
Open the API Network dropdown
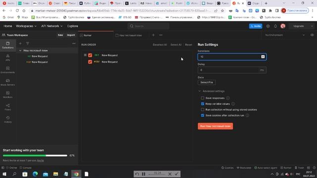click(52, 26)
